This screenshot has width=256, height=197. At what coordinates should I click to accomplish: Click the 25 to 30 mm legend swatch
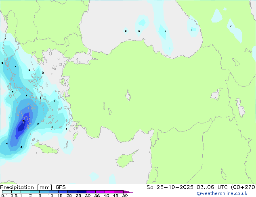click(x=81, y=192)
